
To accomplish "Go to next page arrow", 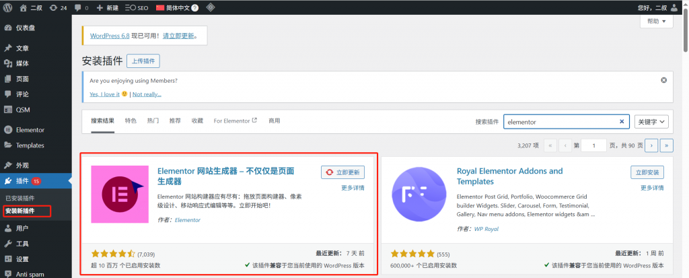I will (x=651, y=145).
